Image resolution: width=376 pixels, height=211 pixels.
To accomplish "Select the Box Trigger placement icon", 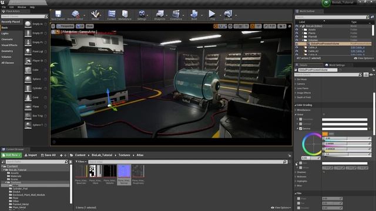I will (28, 116).
